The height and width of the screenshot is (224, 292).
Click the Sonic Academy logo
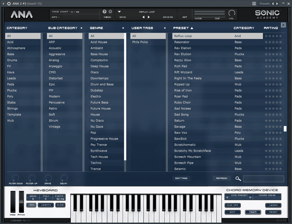click(267, 14)
